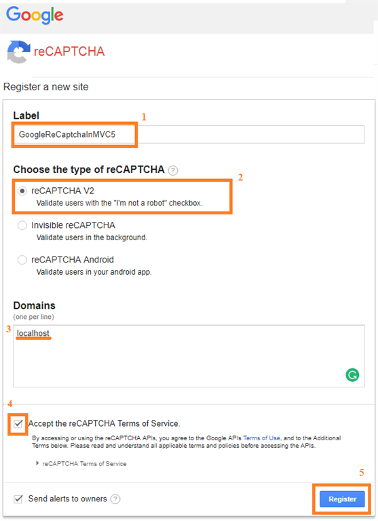Click the Grammarly icon in Domains box
The width and height of the screenshot is (378, 521).
(x=352, y=375)
